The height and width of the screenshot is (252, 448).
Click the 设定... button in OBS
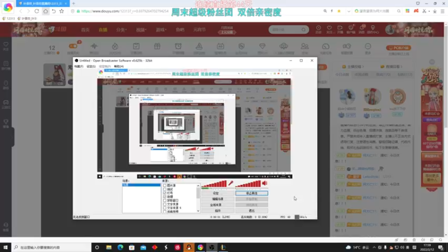(x=218, y=193)
